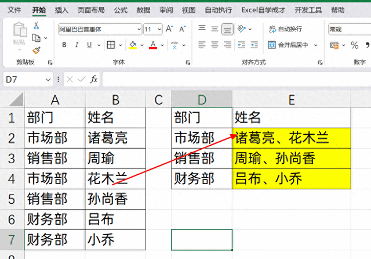
Task: Toggle Italic formatting
Action: click(x=77, y=45)
